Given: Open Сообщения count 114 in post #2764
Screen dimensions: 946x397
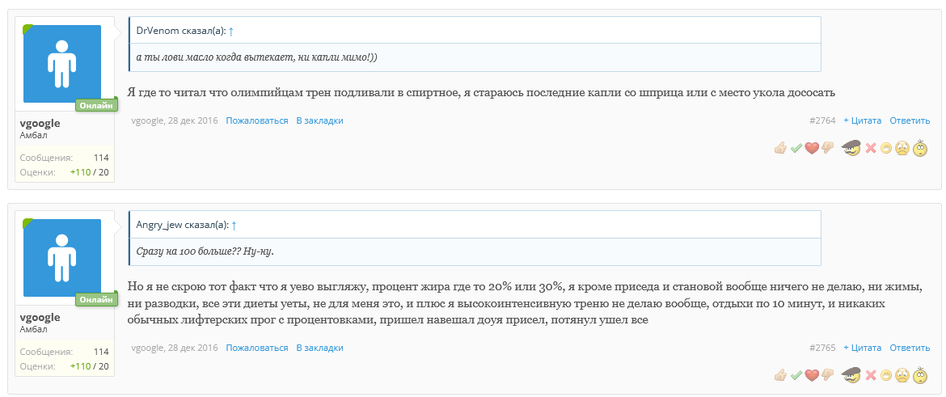Looking at the screenshot, I should click(101, 158).
